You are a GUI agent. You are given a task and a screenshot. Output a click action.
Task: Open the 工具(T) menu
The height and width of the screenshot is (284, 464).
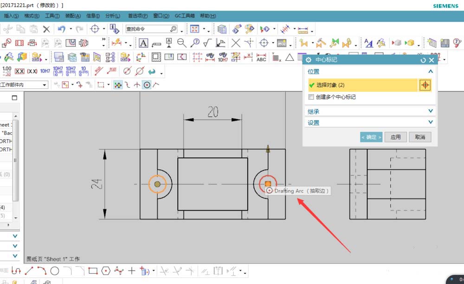[52, 16]
